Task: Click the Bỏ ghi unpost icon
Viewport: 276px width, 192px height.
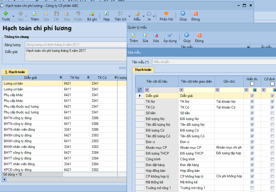Action: point(92,14)
